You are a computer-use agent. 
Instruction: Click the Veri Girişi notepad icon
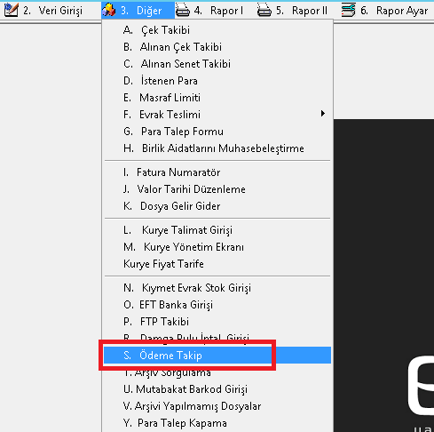coord(12,10)
